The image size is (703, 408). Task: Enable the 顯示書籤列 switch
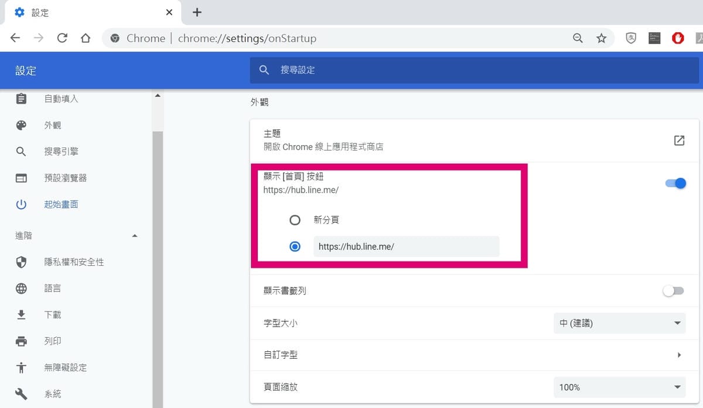[673, 291]
